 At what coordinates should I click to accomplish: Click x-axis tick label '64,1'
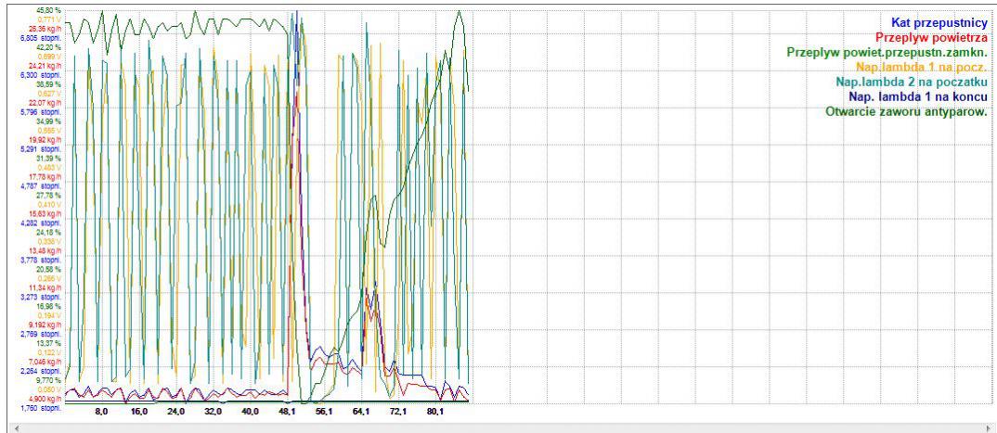click(361, 412)
